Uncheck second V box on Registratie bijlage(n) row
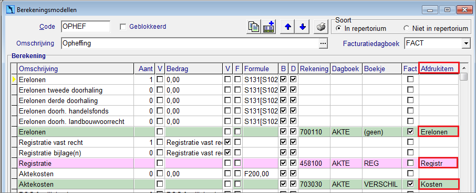 pyautogui.click(x=227, y=153)
